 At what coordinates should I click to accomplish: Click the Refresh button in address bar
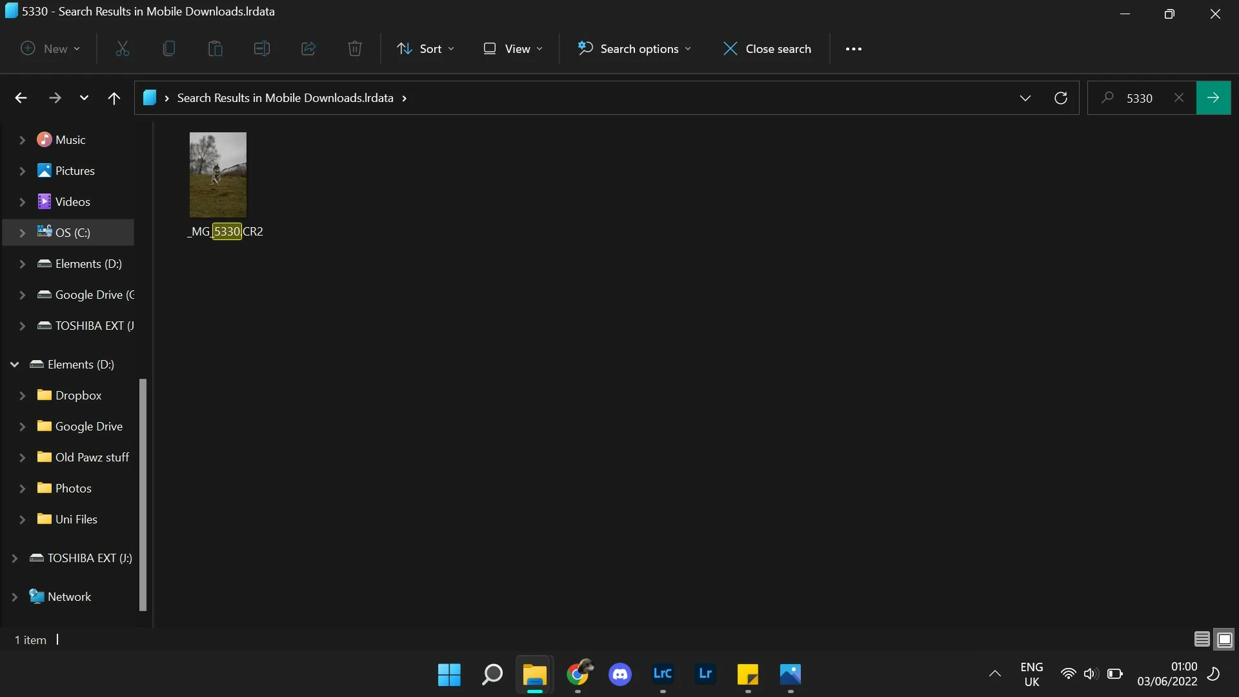click(x=1060, y=98)
